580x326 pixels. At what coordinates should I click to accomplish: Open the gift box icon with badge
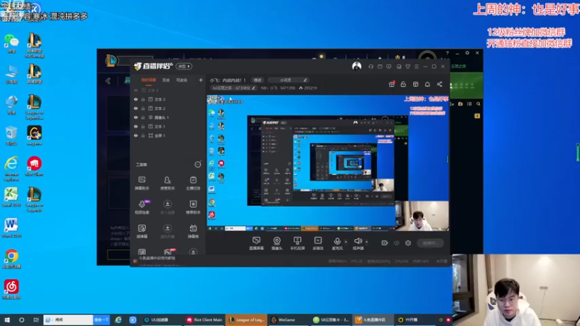pyautogui.click(x=391, y=84)
